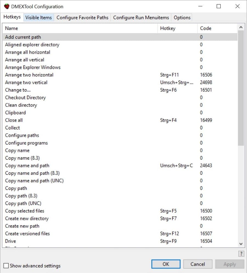Select the 'Copy name' entry
Screen dimensions: 247x273
(120, 150)
